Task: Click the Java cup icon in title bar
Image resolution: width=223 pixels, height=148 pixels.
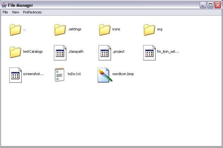Action: [4, 5]
